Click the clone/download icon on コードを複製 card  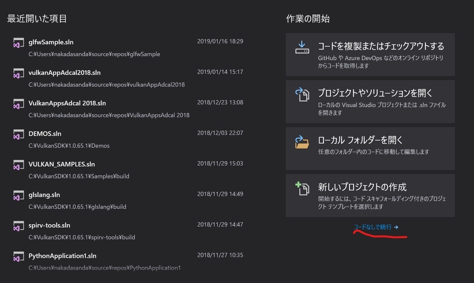click(302, 47)
